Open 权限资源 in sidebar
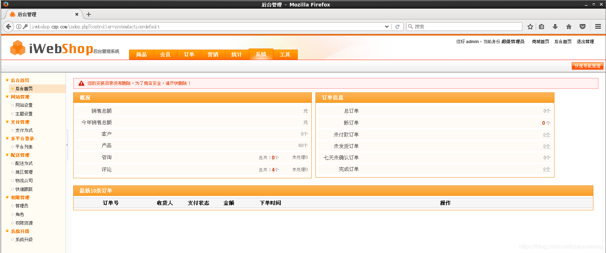606x253 pixels. (x=24, y=223)
